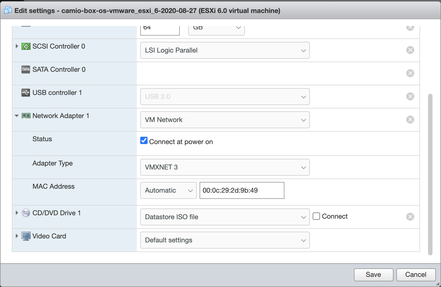Open the VM Network dropdown

[225, 120]
